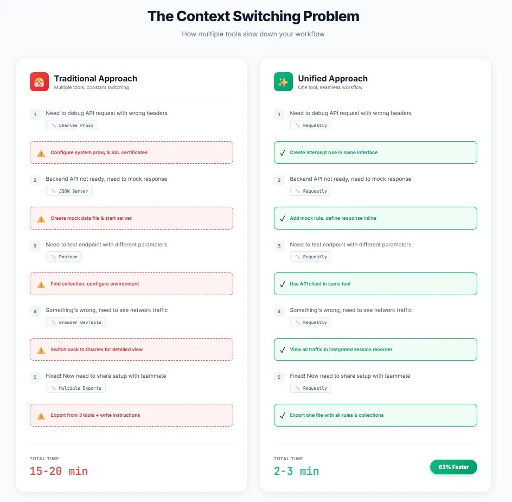Click warning icon beside Export from 3 tools
This screenshot has height=502, width=512.
pyautogui.click(x=41, y=416)
